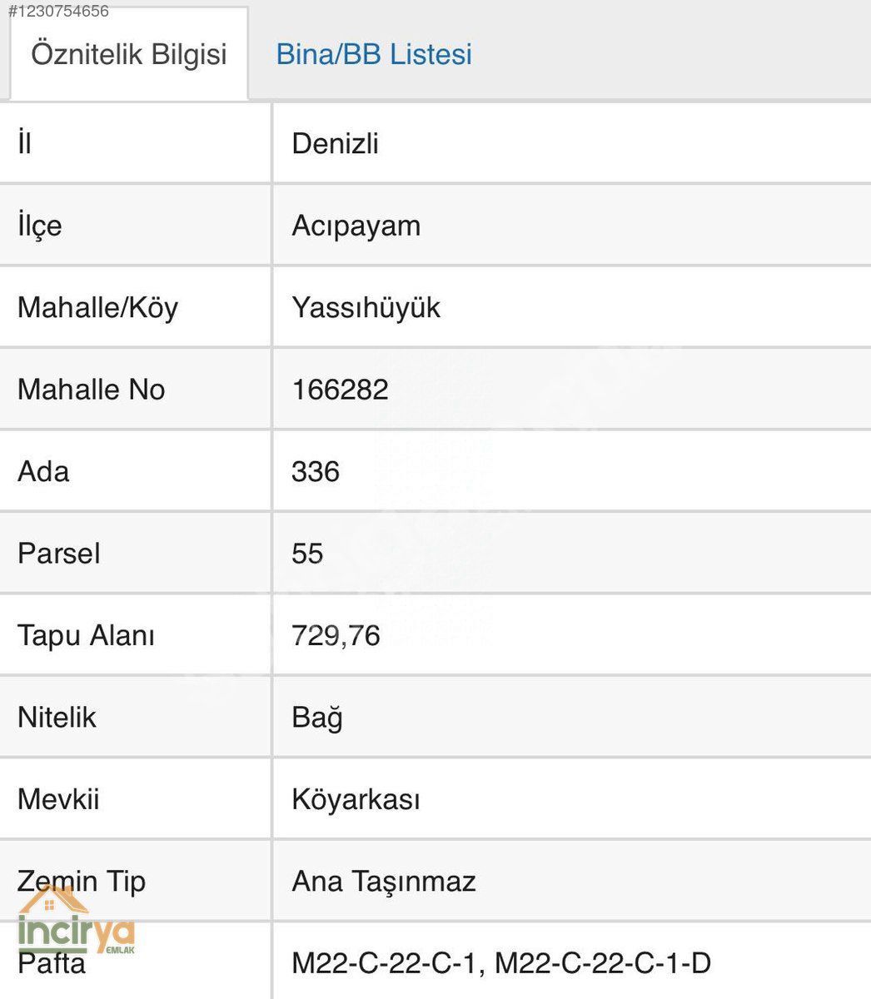Click the Nitelik row label
The image size is (871, 999).
(x=57, y=718)
